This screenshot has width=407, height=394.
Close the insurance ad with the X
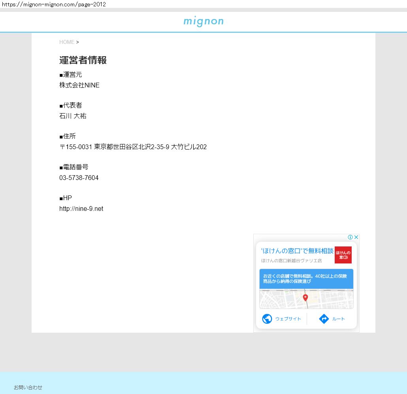tap(356, 237)
